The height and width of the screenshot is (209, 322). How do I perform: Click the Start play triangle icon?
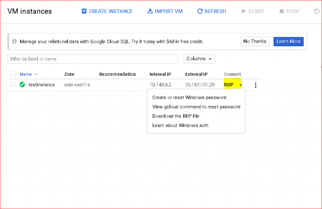[243, 11]
